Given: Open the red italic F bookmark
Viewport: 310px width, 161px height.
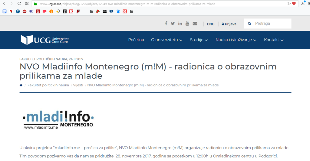Looking at the screenshot, I should coord(78,11).
